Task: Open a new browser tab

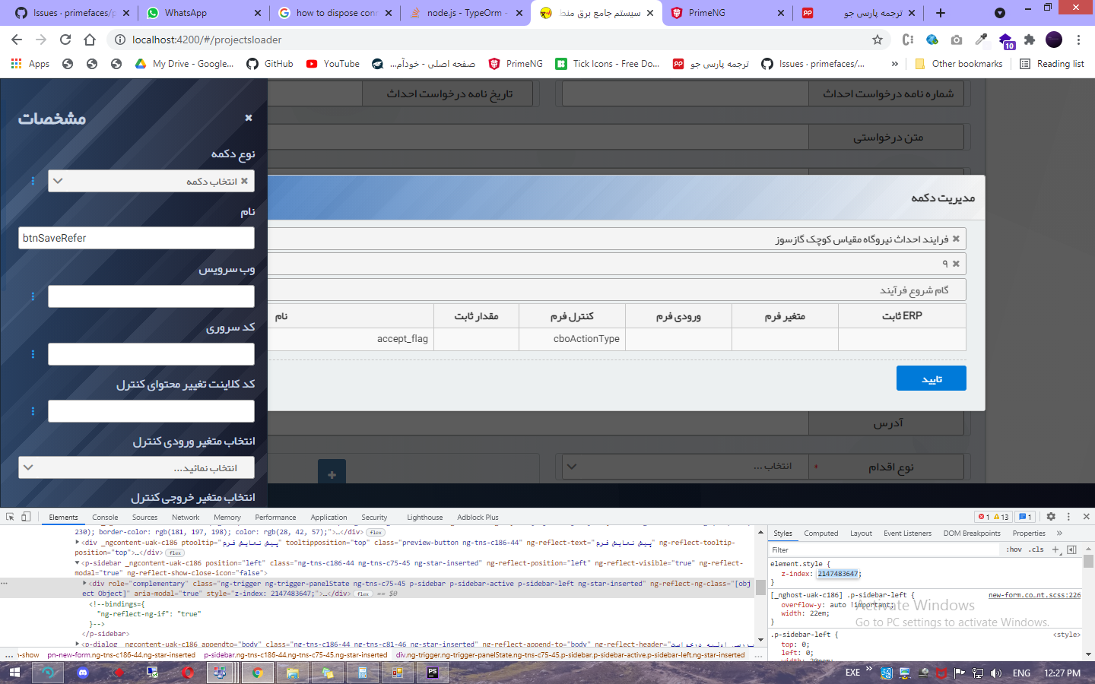Action: pyautogui.click(x=941, y=13)
